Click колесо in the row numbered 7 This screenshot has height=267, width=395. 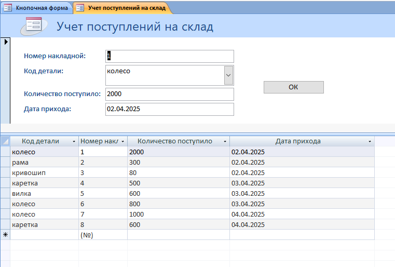tap(44, 214)
